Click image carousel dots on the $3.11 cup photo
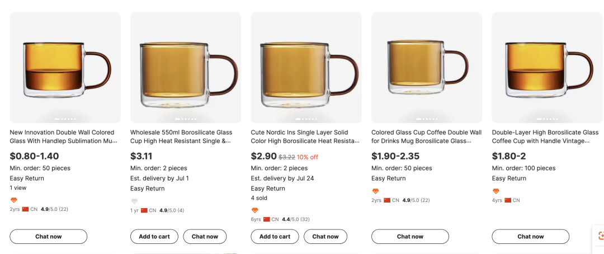 click(186, 119)
